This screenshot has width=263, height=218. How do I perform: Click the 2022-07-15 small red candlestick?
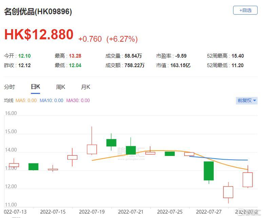(x=53, y=170)
